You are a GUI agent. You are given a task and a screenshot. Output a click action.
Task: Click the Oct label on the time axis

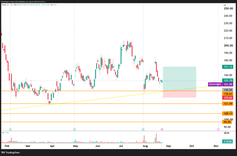192,146
